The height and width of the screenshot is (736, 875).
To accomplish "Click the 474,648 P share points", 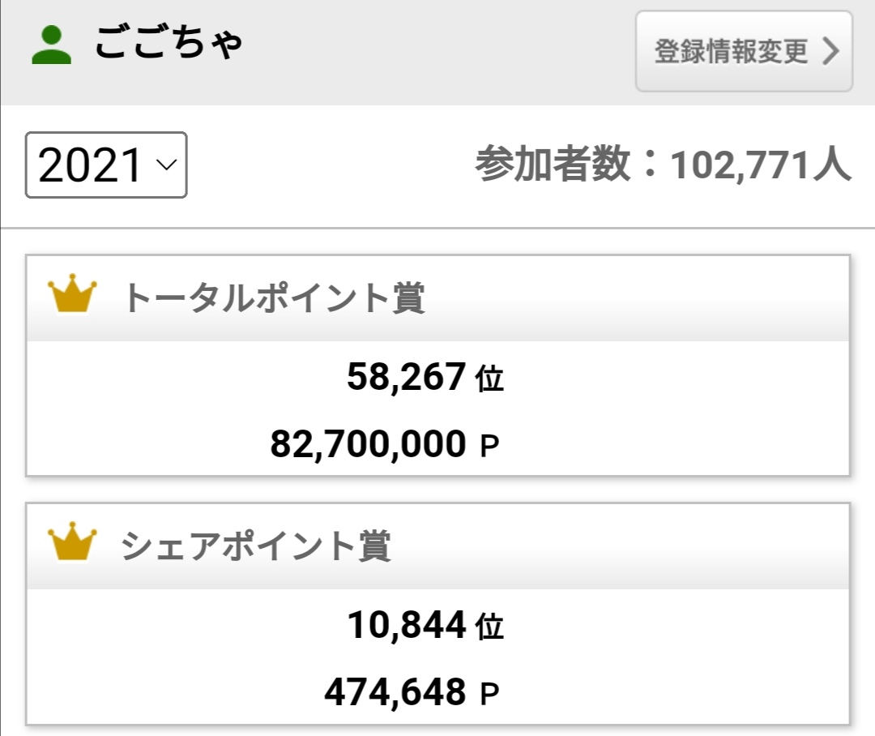I will coord(412,692).
